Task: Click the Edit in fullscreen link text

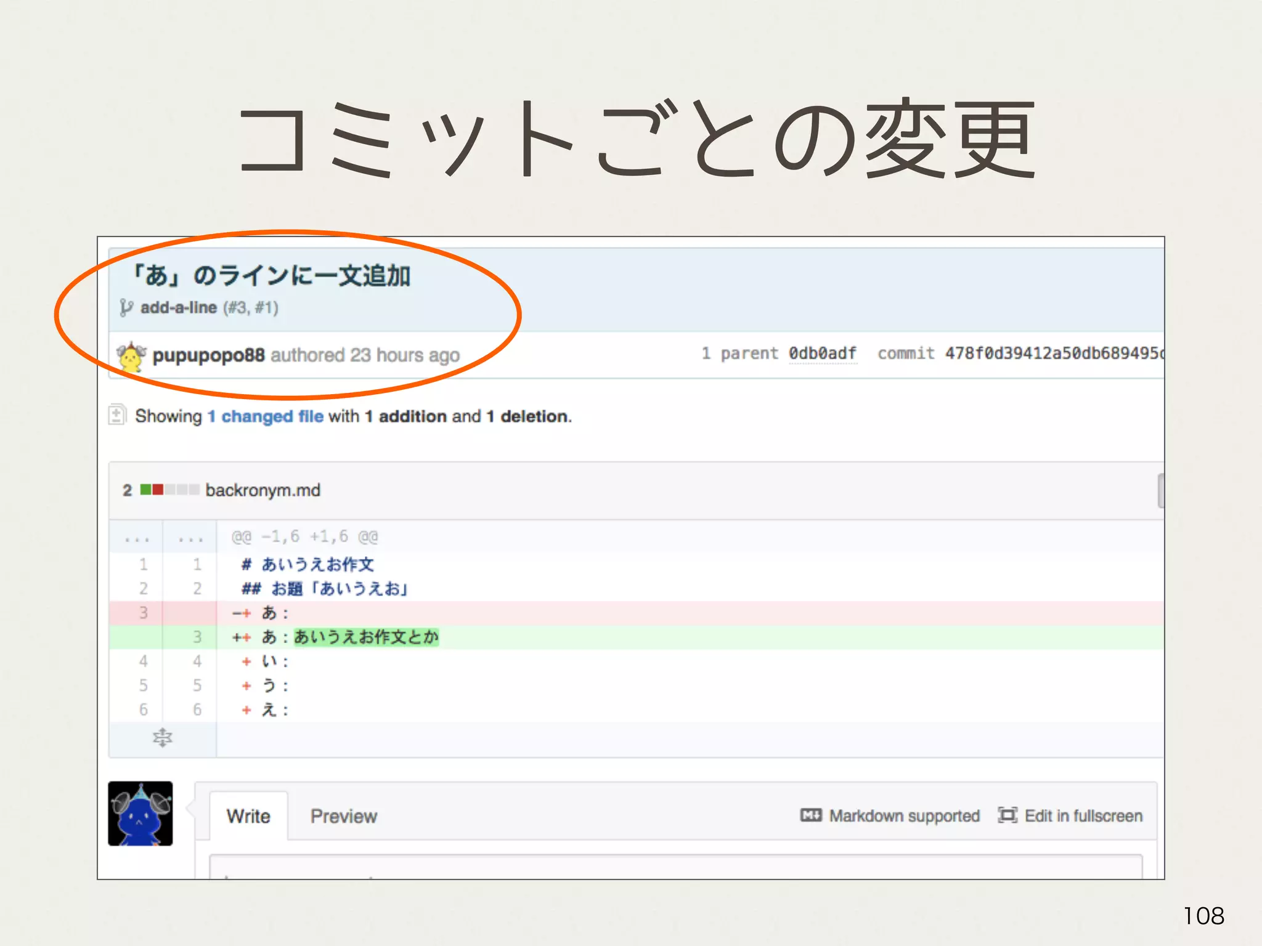Action: (1083, 815)
